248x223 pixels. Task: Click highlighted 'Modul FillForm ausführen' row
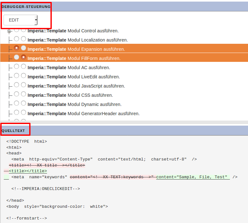pyautogui.click(x=124, y=57)
